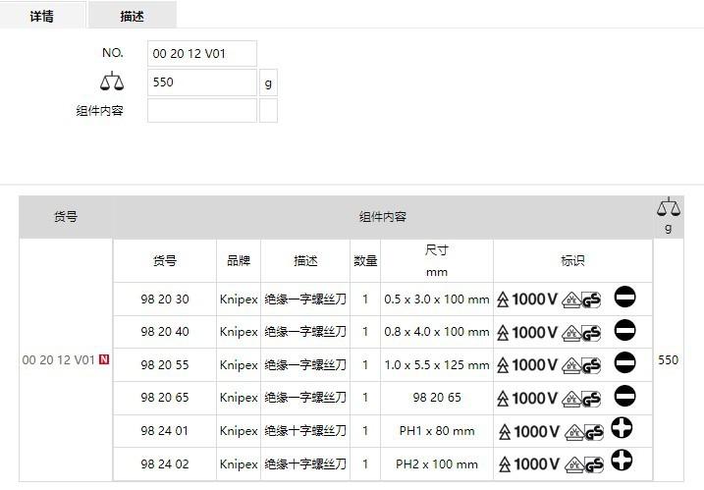This screenshot has height=490, width=704.
Task: Click the 1000V insulation mark in row 98 20 40
Action: click(x=528, y=332)
